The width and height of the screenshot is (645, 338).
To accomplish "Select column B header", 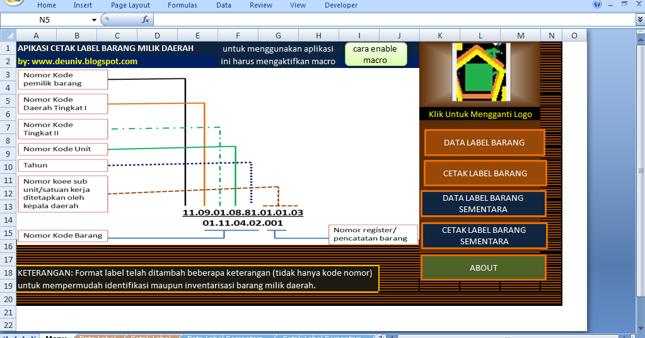I will click(x=76, y=36).
